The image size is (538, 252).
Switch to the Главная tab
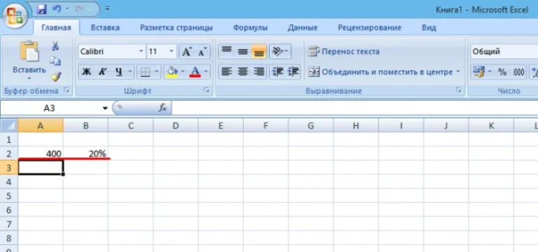[x=56, y=28]
